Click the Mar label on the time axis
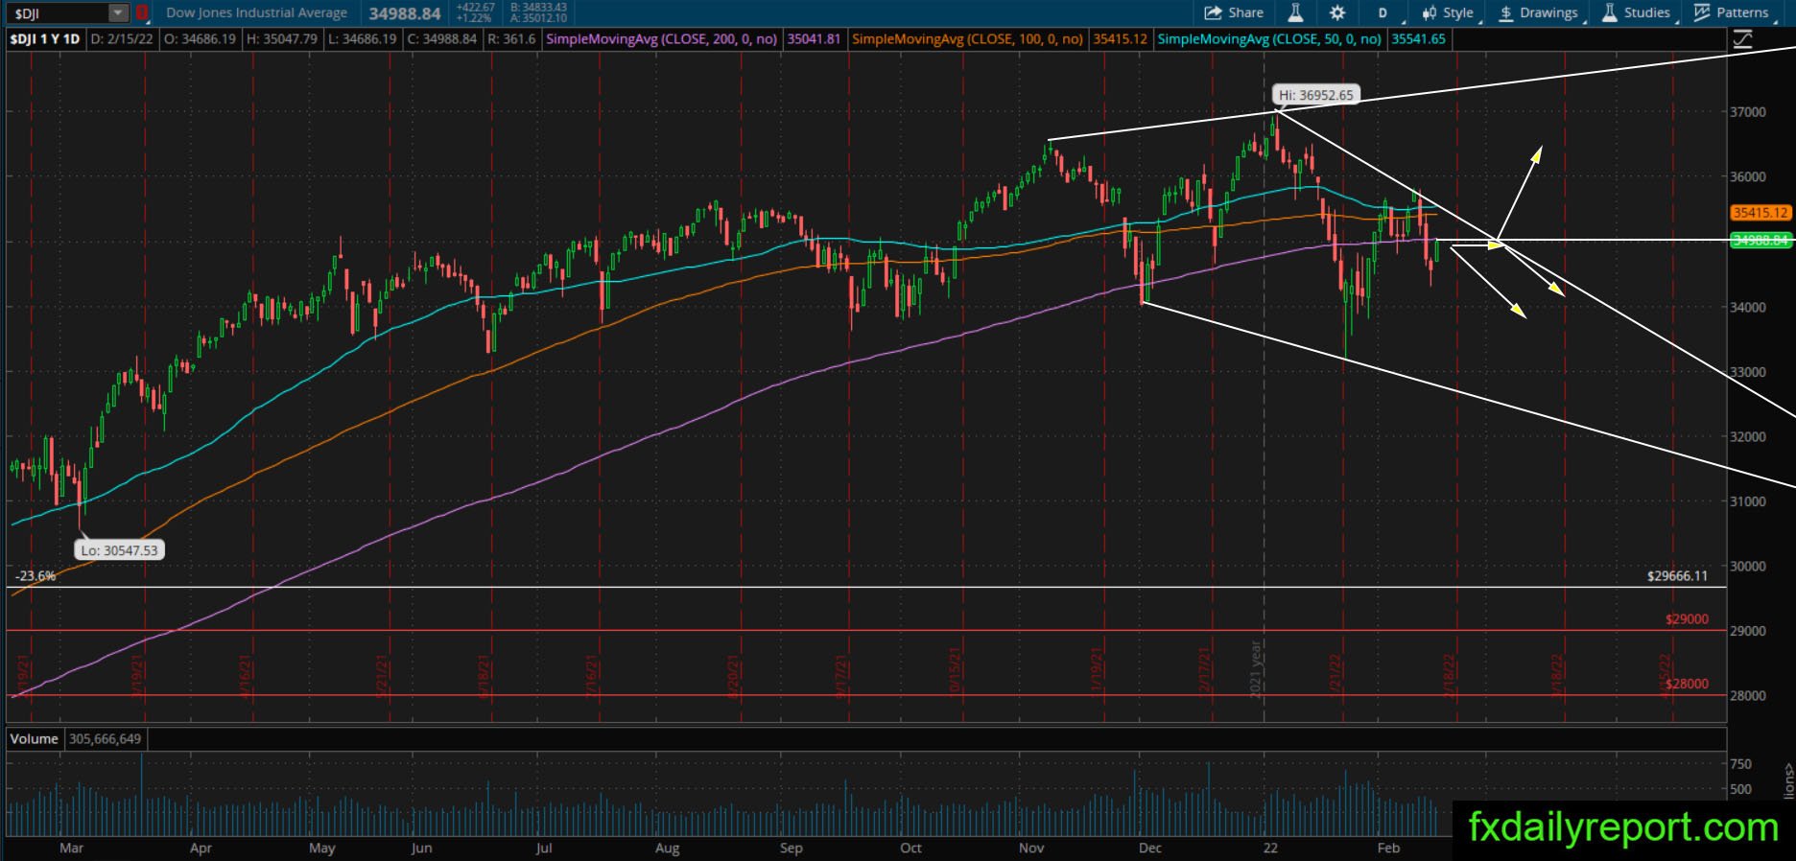This screenshot has width=1796, height=861. [71, 849]
